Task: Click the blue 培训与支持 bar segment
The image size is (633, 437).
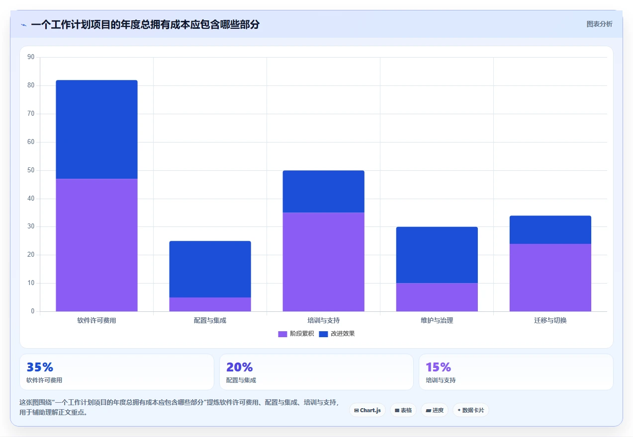Action: coord(323,192)
